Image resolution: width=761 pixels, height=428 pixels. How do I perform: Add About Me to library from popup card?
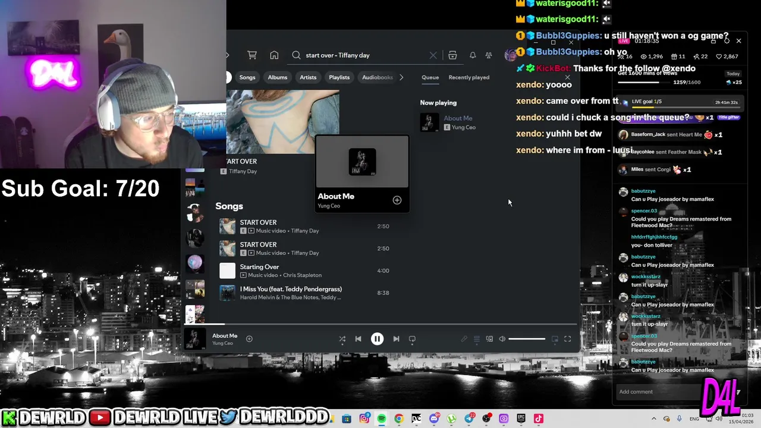(x=397, y=200)
